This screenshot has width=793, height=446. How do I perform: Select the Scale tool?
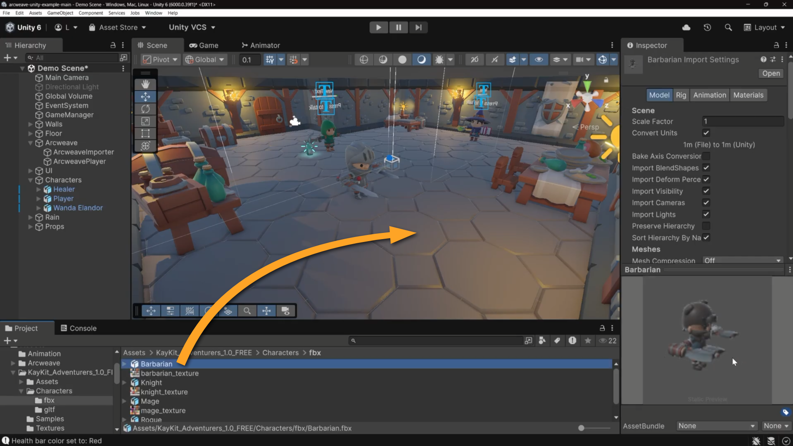[x=145, y=121]
